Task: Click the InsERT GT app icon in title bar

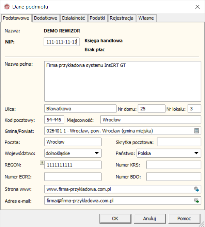Action: pos(6,6)
